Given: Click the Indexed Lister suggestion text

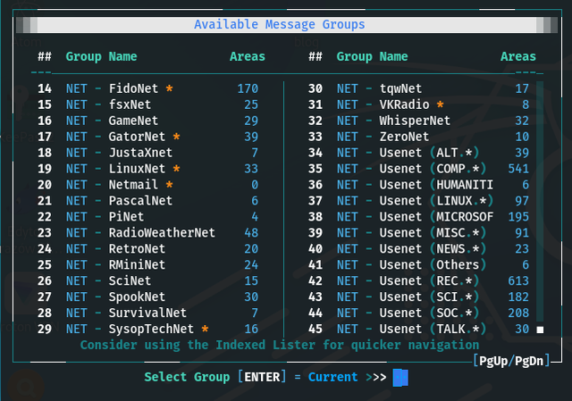Looking at the screenshot, I should [x=280, y=345].
